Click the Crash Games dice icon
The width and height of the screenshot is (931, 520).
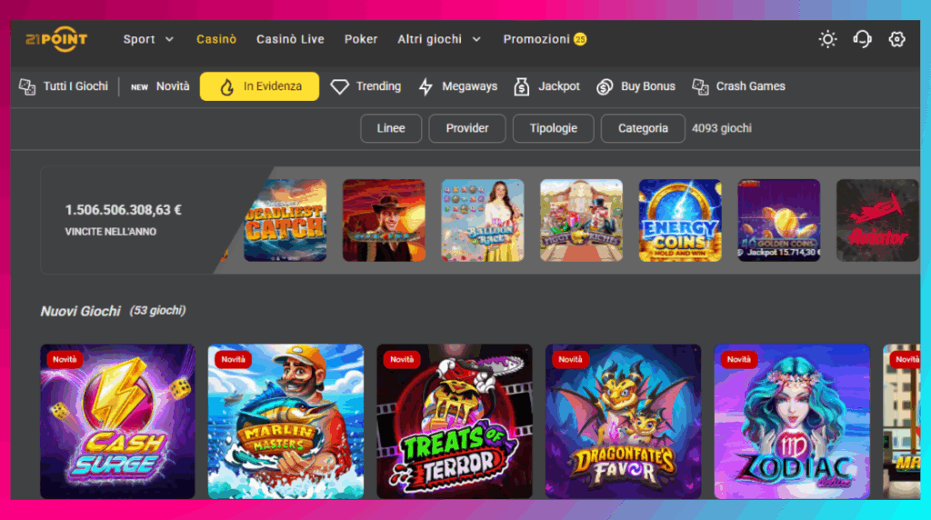(x=700, y=86)
